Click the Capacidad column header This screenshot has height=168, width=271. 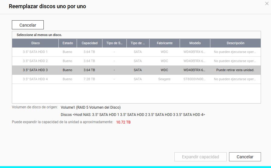tap(89, 43)
